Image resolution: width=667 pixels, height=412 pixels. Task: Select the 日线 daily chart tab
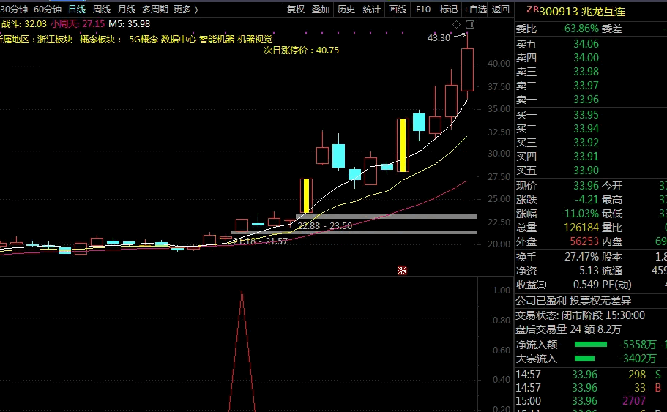[77, 9]
